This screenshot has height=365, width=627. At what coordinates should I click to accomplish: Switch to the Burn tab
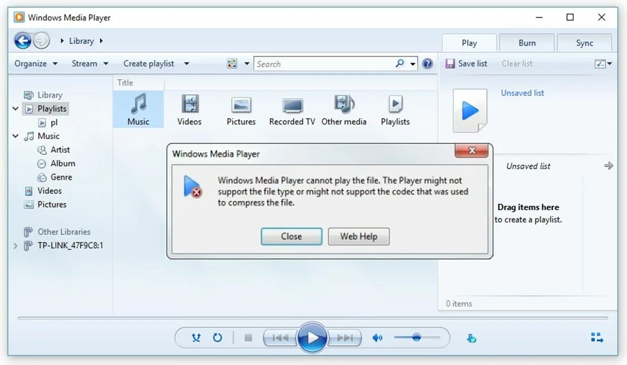pos(527,43)
